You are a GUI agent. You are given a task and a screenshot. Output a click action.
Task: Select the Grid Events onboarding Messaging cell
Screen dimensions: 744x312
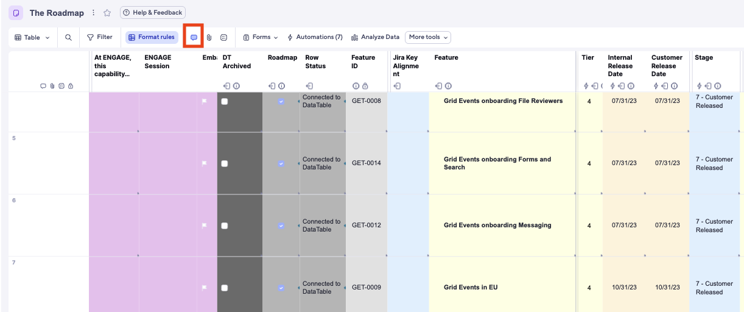tap(497, 225)
